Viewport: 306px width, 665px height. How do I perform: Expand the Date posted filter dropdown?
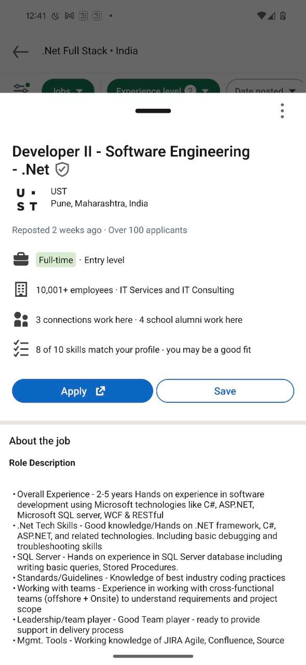tap(266, 86)
